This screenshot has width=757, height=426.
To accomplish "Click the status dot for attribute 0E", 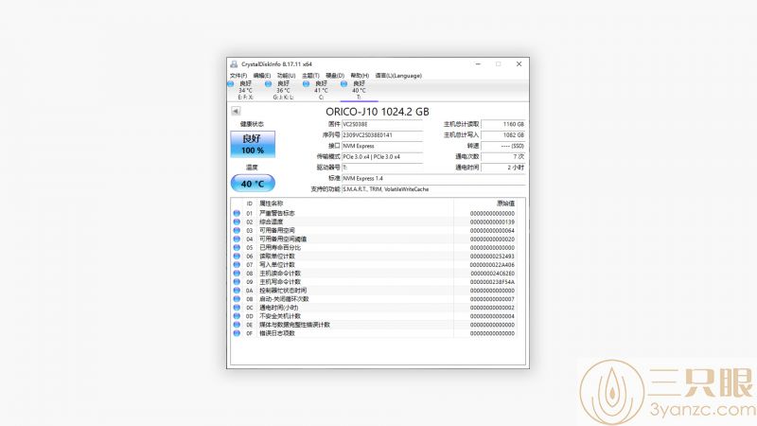I will click(x=237, y=325).
